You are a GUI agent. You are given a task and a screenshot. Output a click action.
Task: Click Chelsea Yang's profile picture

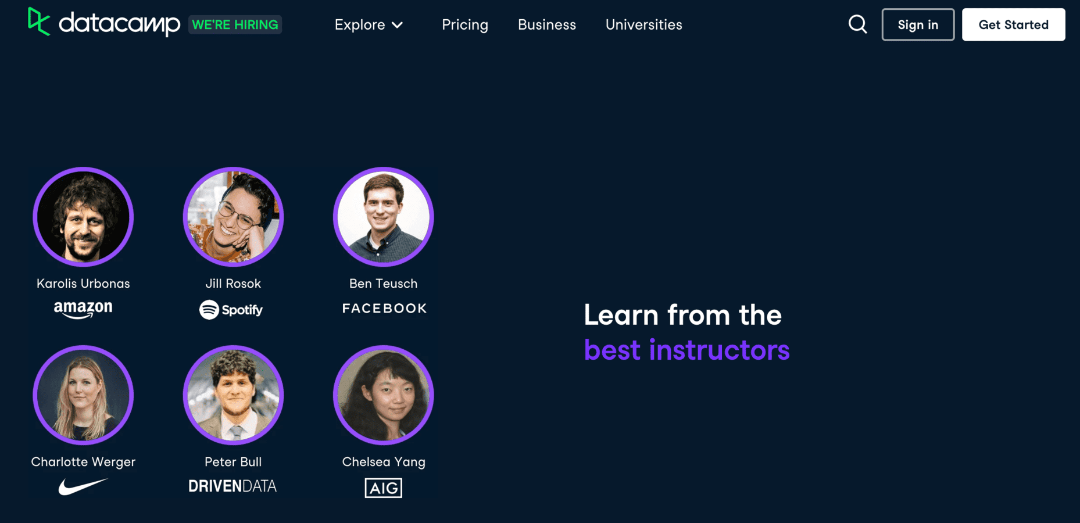click(x=383, y=395)
